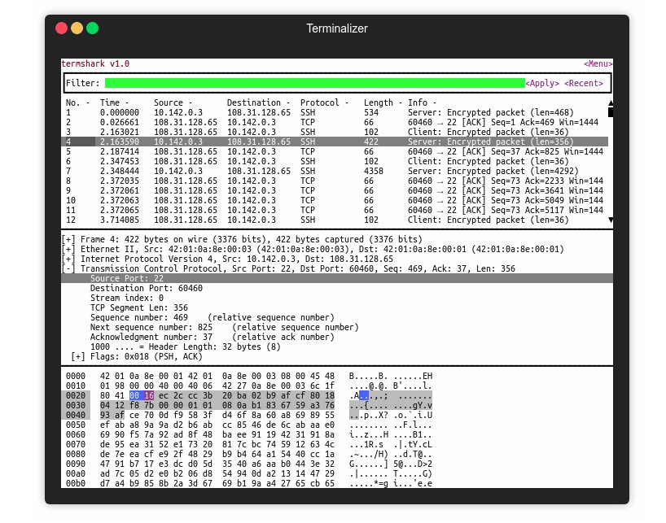Expand the Flags: 0x018 node
The height and width of the screenshot is (523, 666).
point(78,356)
